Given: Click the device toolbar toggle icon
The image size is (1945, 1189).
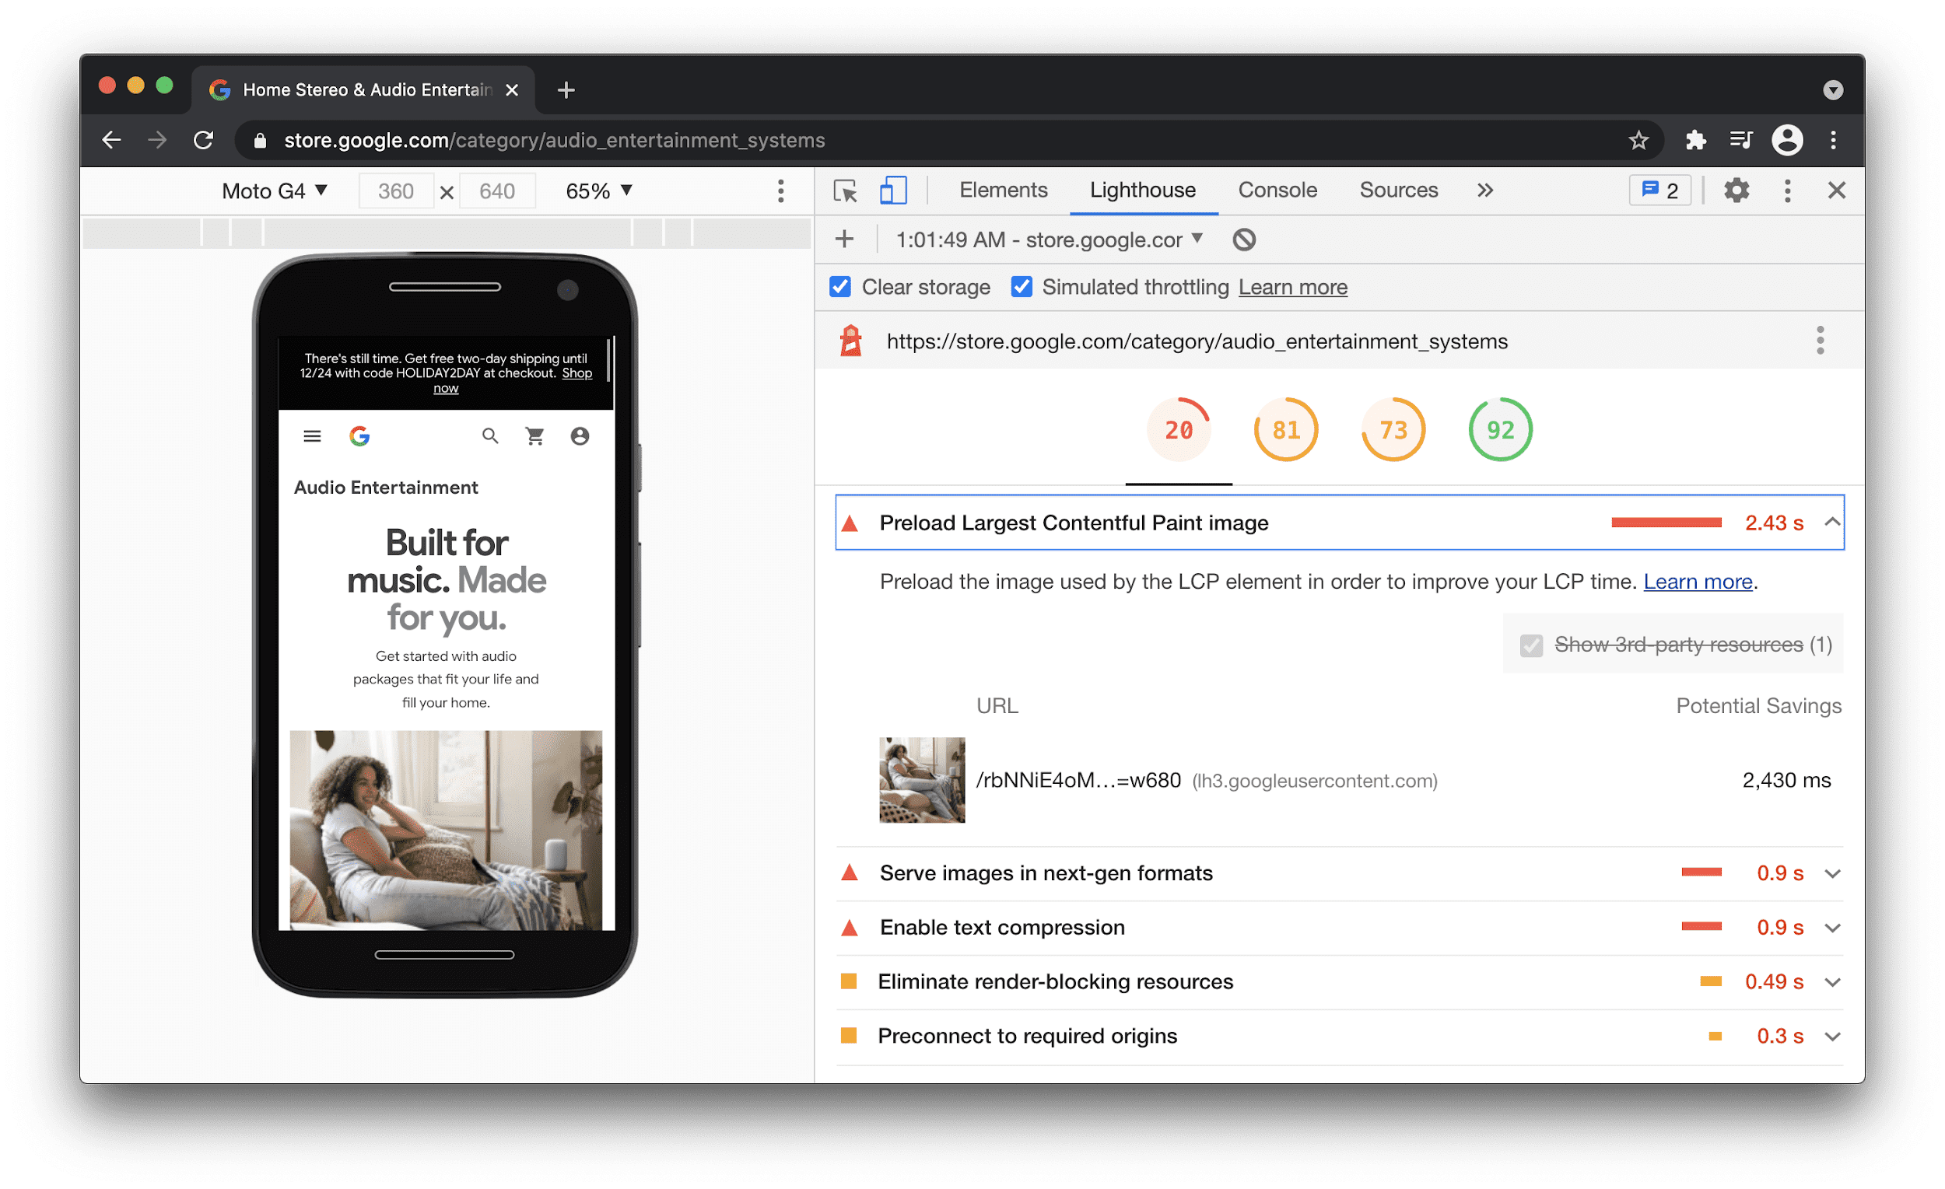Looking at the screenshot, I should pos(889,191).
